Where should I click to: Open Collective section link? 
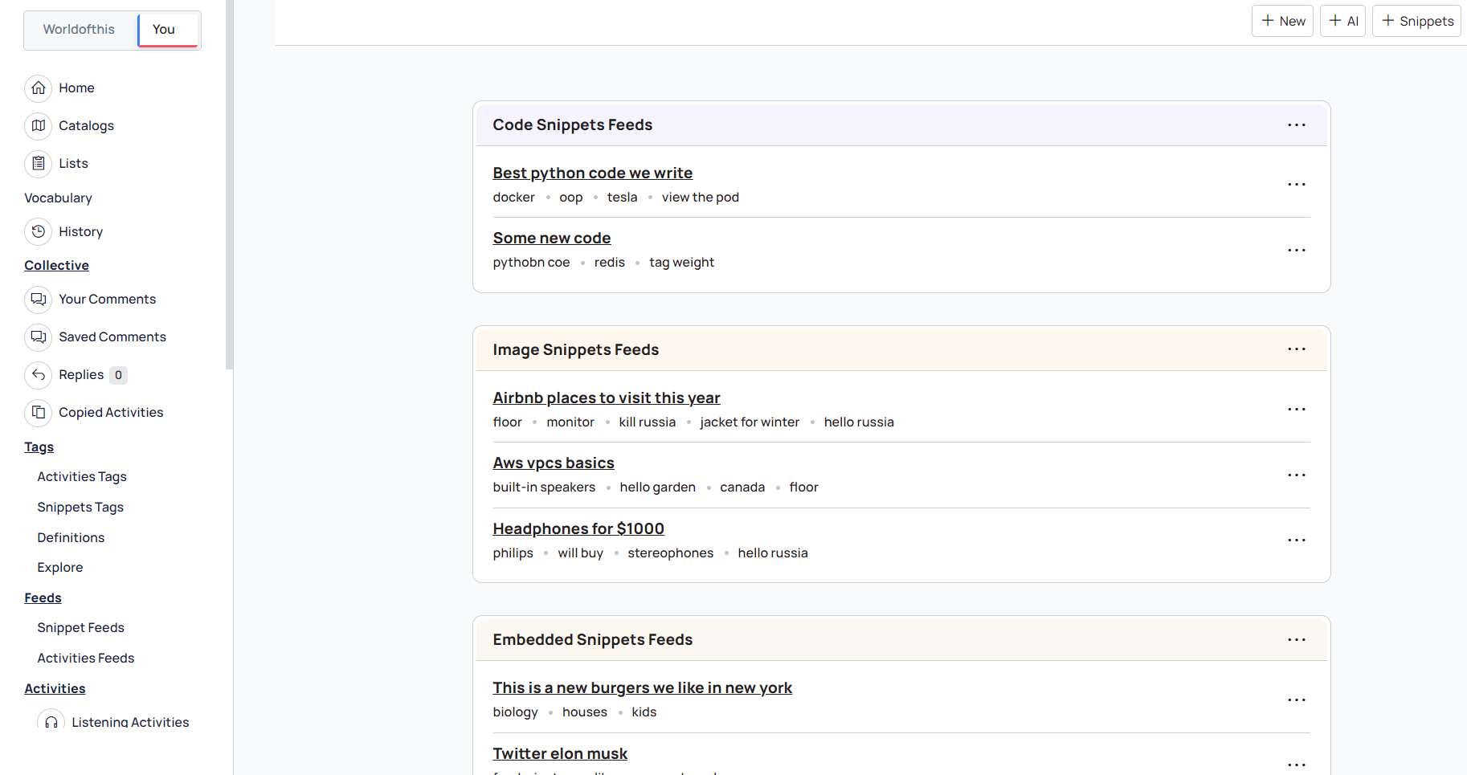(x=56, y=266)
